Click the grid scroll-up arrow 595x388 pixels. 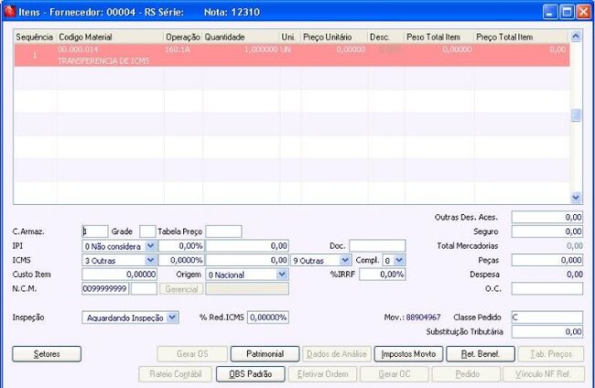(x=576, y=37)
